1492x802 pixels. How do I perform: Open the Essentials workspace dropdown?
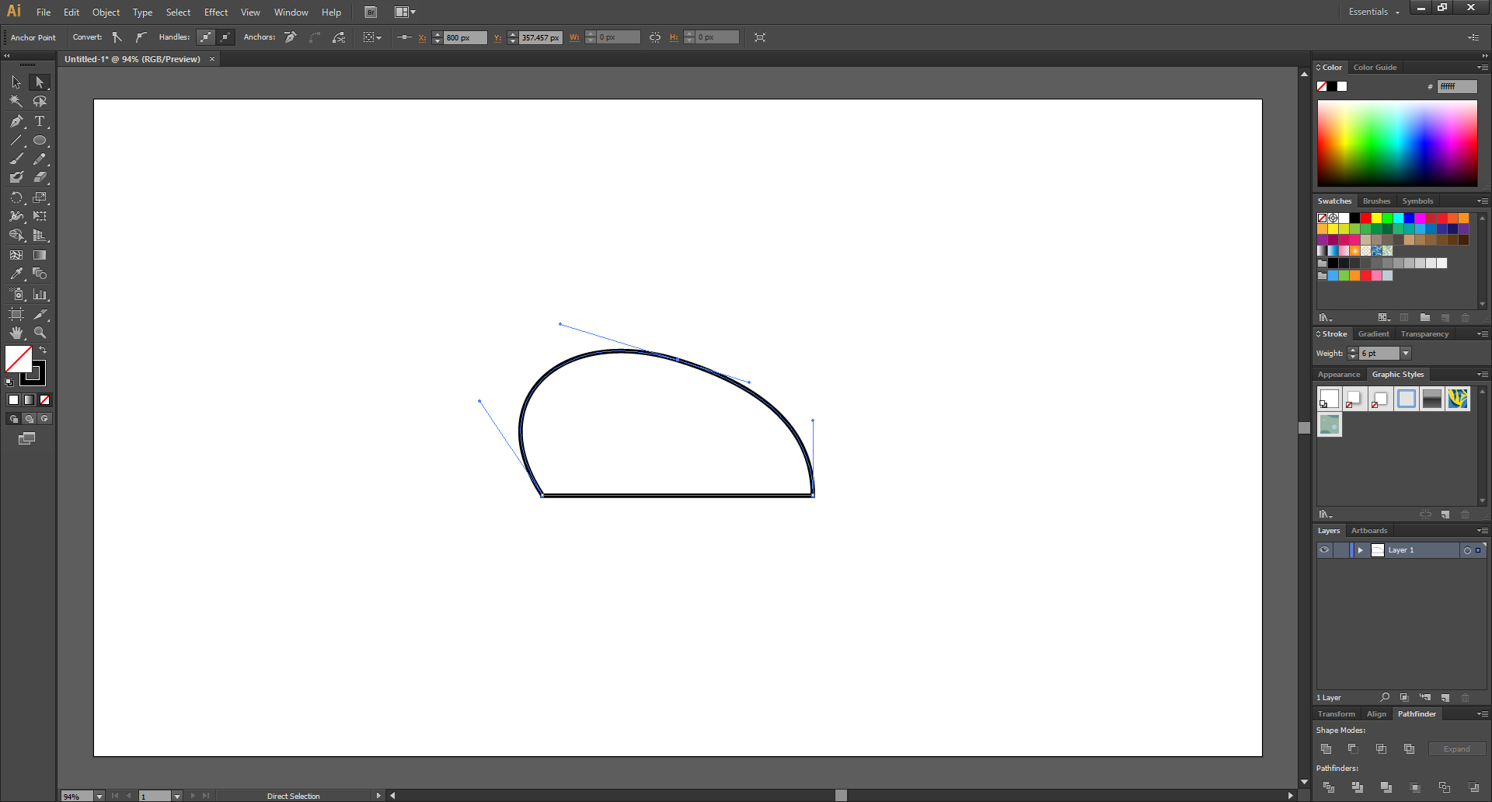1374,12
